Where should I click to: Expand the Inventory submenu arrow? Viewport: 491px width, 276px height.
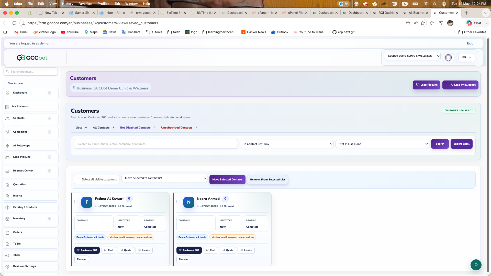(x=49, y=219)
